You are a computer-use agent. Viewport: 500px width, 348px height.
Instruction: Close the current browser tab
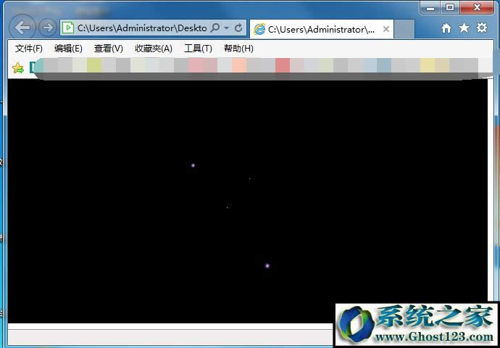coord(386,30)
